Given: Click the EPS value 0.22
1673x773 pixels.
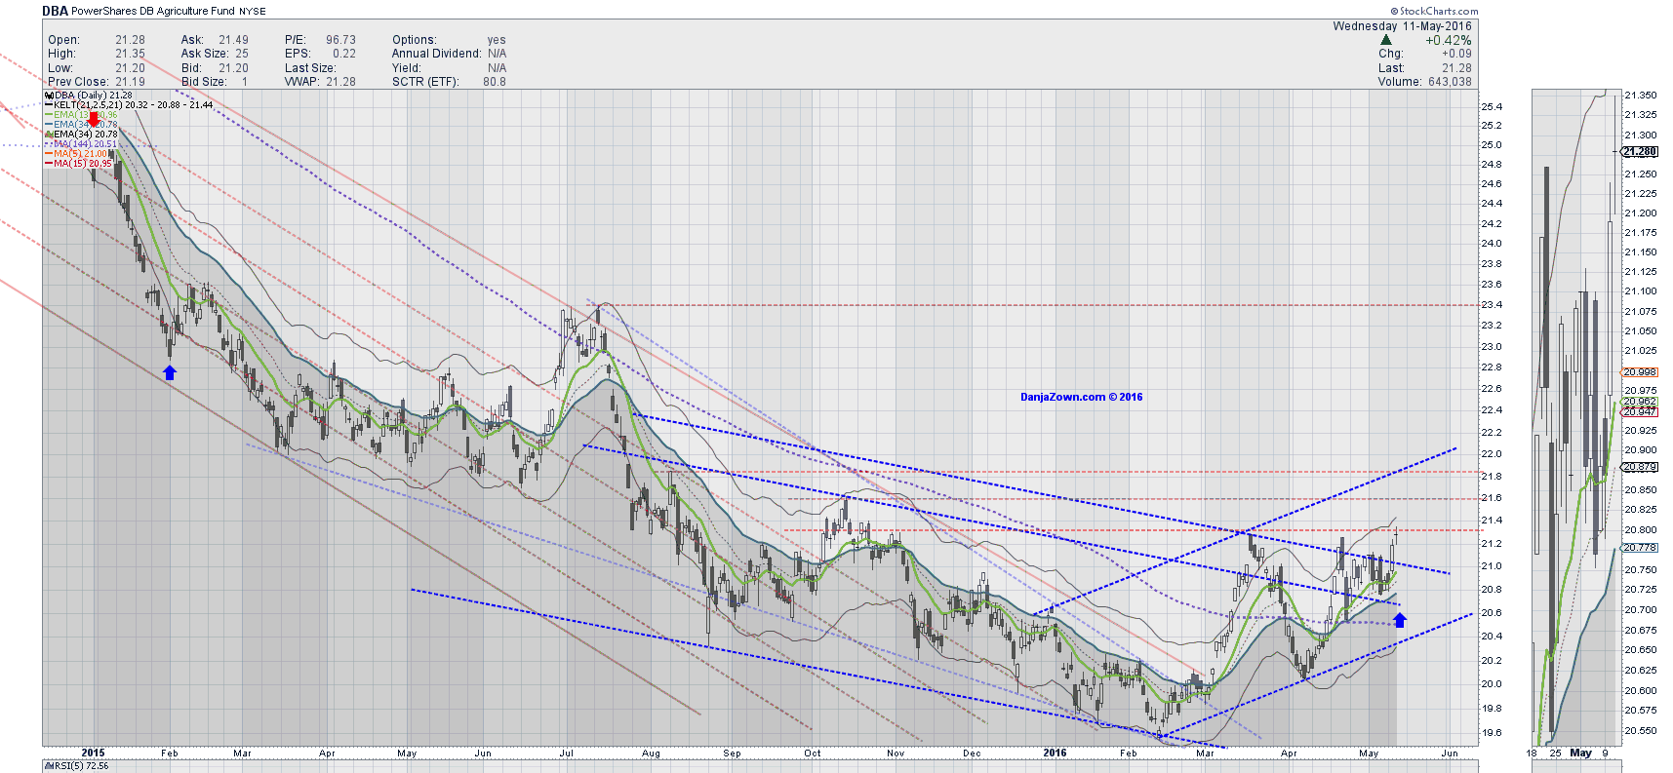Looking at the screenshot, I should [343, 54].
